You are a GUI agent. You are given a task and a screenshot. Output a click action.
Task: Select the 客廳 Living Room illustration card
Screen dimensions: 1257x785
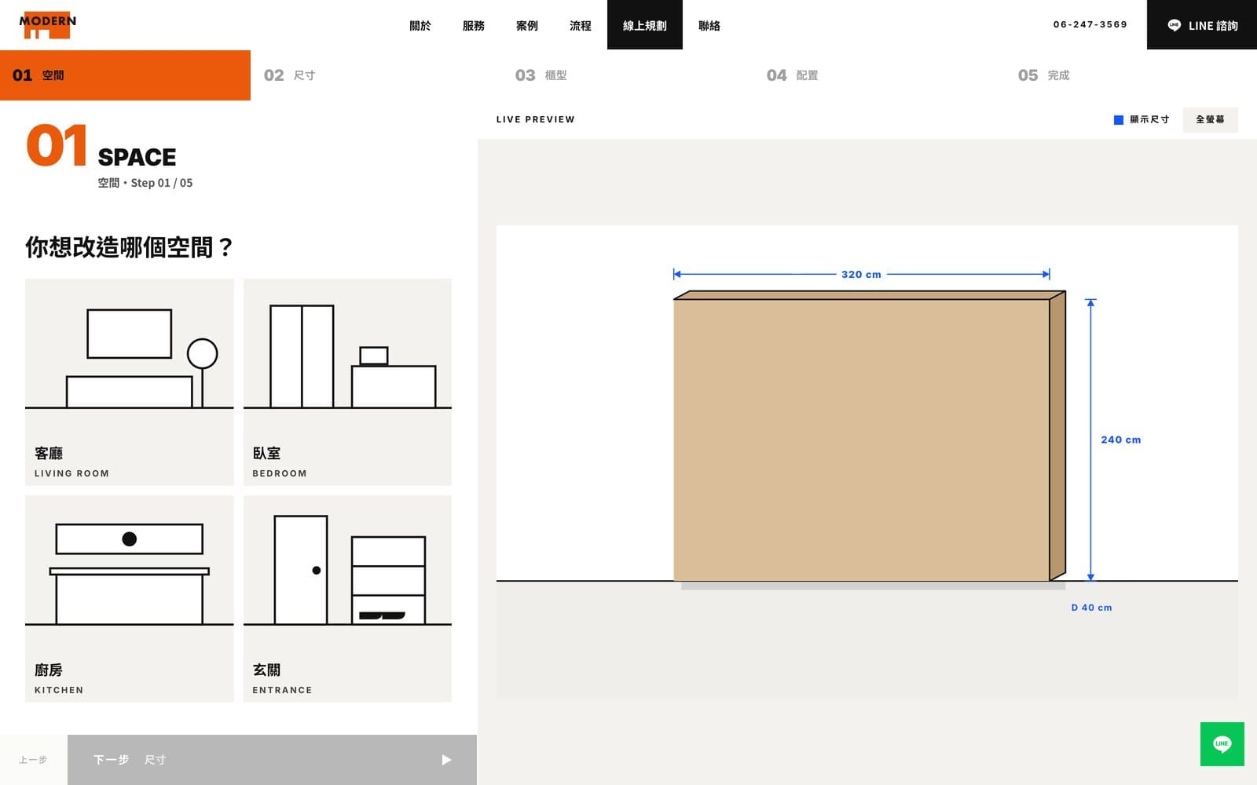[x=130, y=382]
